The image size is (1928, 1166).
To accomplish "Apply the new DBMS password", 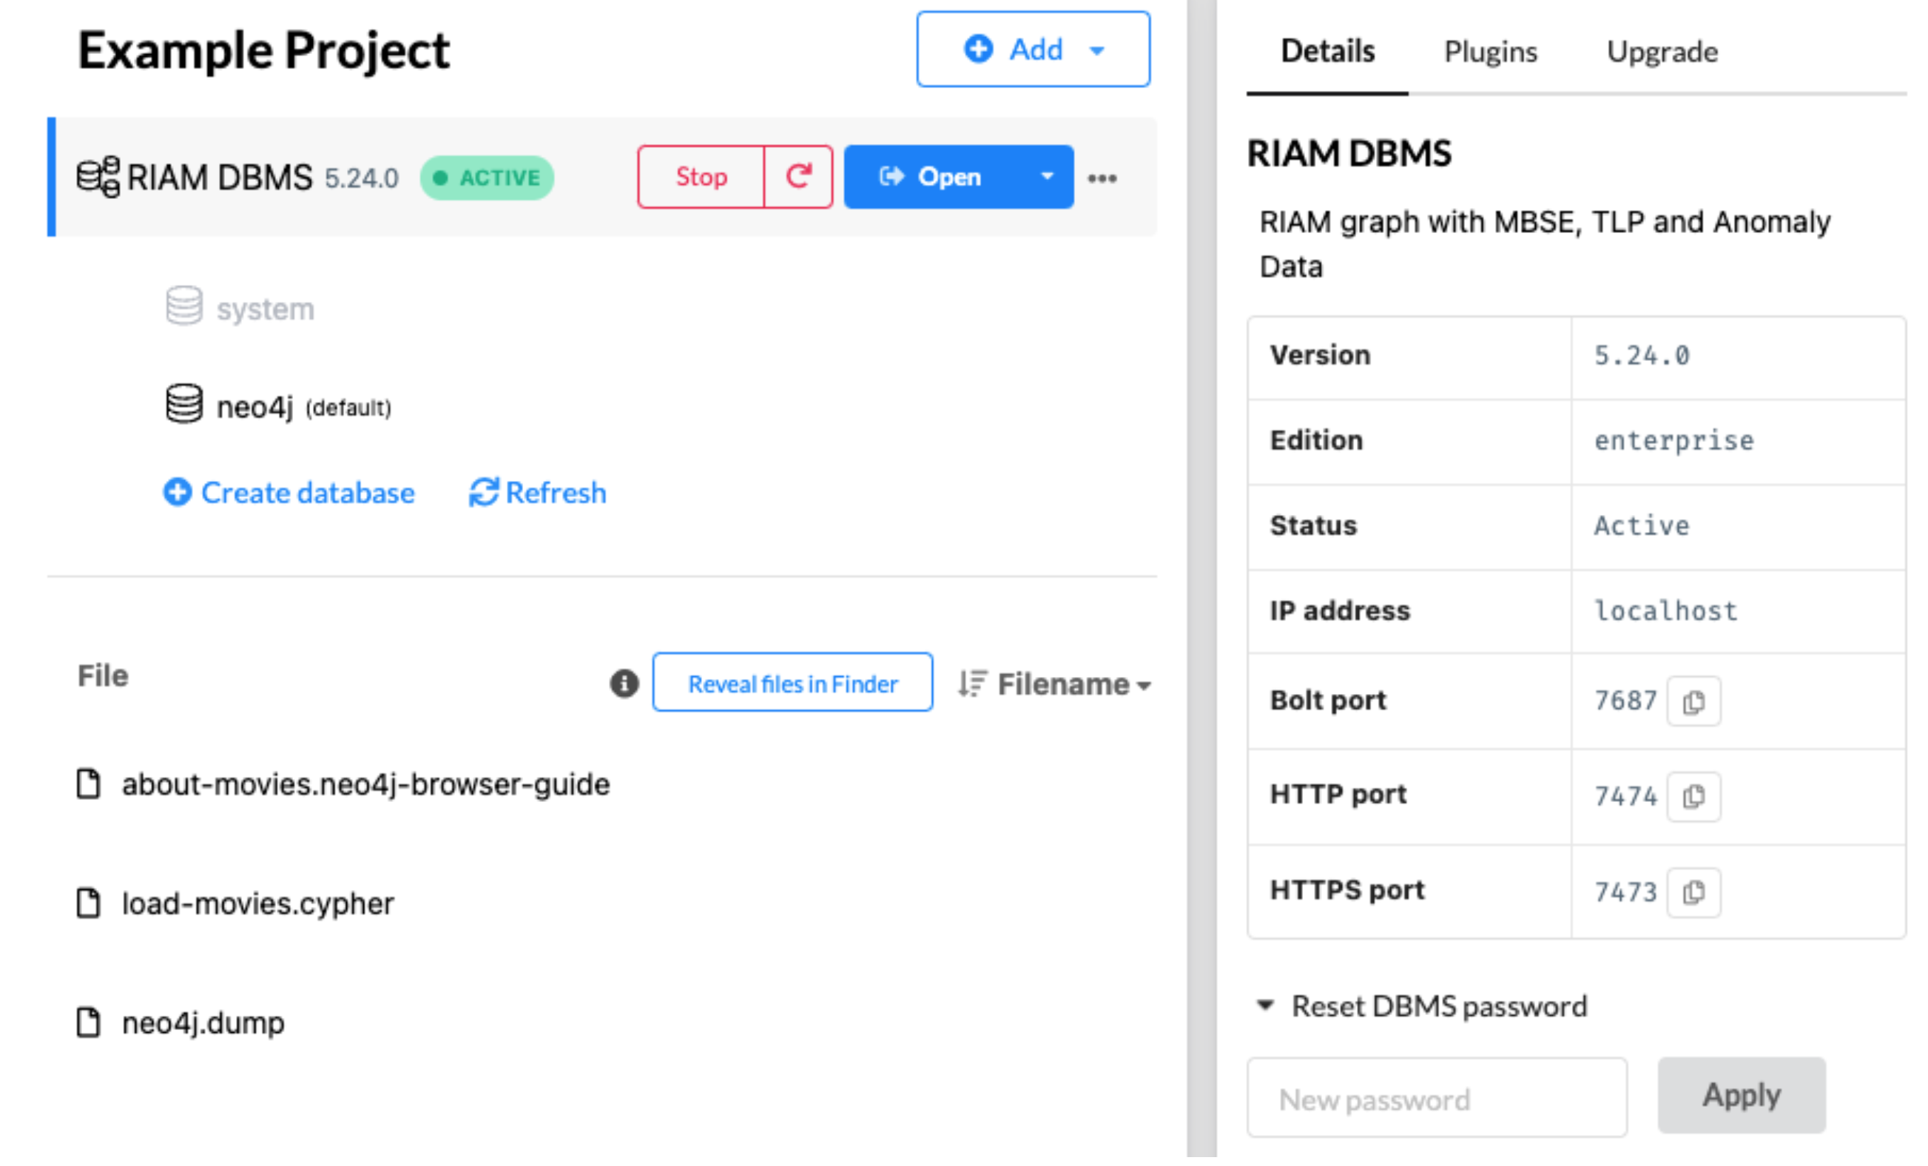I will click(1742, 1096).
